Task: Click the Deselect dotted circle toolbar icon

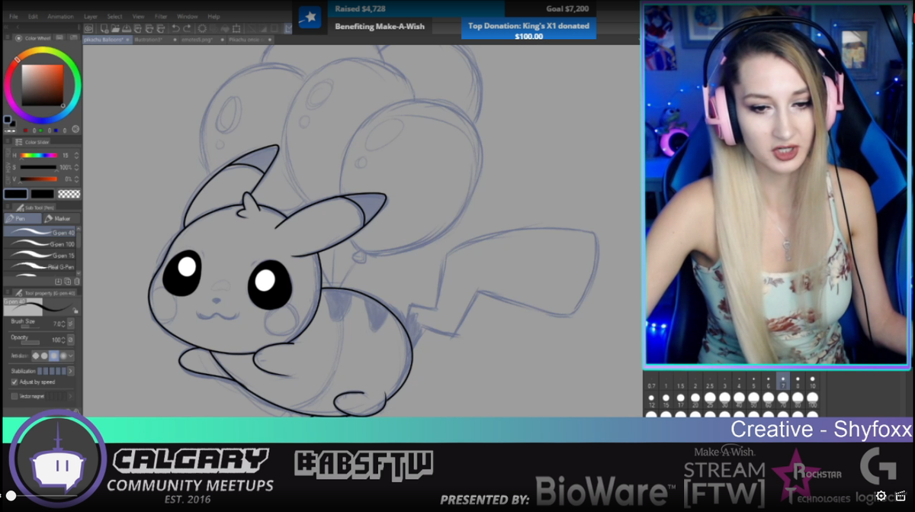Action: [202, 28]
